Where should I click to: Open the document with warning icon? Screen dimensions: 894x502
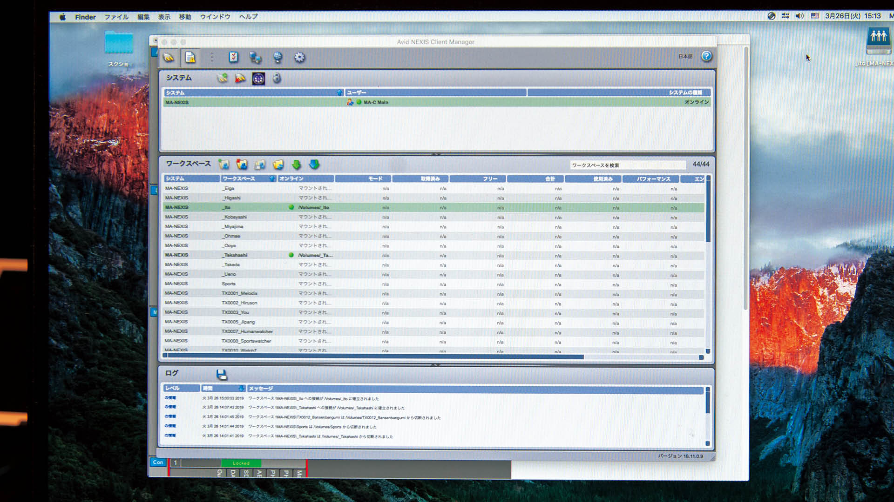point(190,58)
